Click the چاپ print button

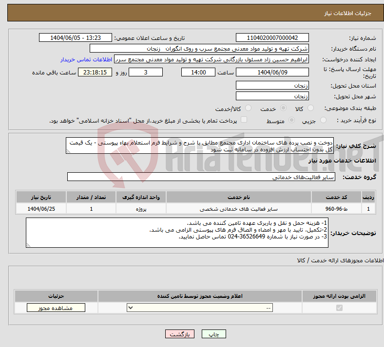(x=214, y=334)
